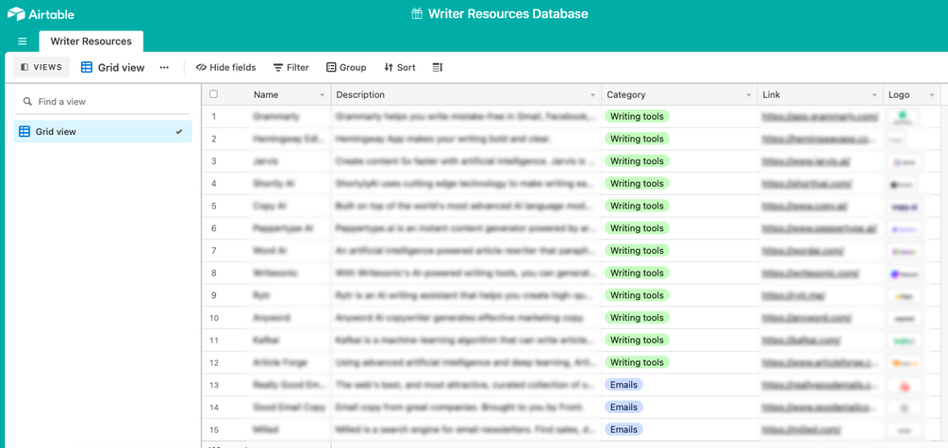Select row 13 Emails category tag
Screen dimensions: 948x448
point(624,385)
